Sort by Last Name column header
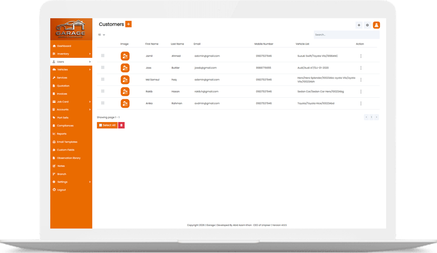The width and height of the screenshot is (437, 253). pos(177,44)
